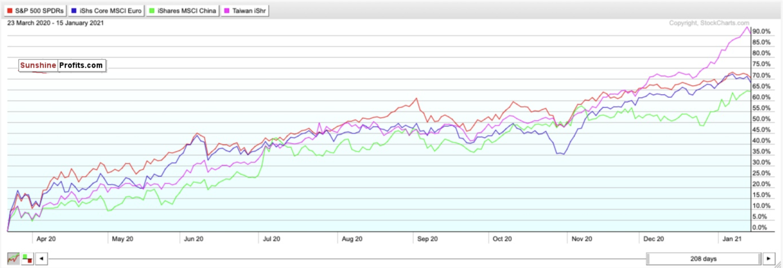Click the 70.0% axis label

point(761,75)
